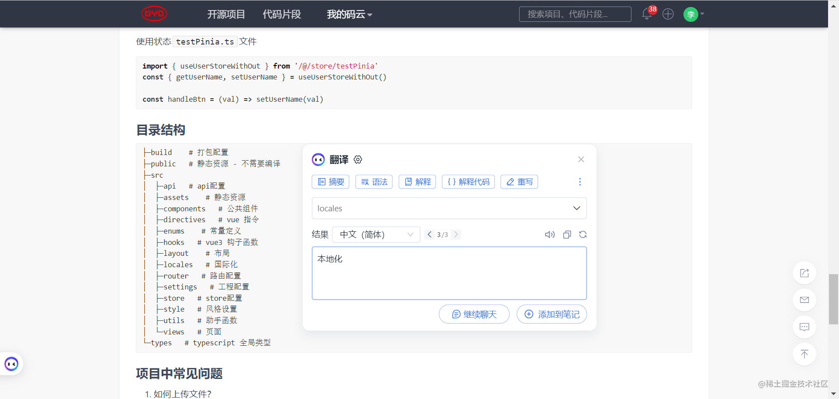Click the testPinia.ts inline code text
This screenshot has height=399, width=839.
(205, 41)
